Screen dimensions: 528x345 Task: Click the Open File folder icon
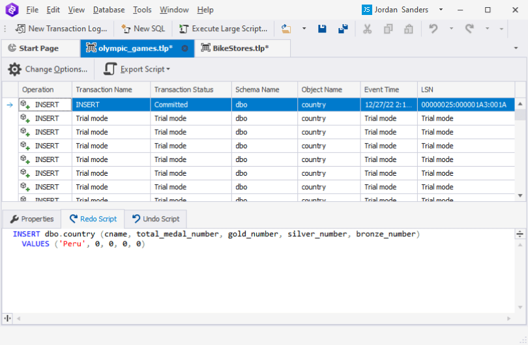[x=286, y=29]
